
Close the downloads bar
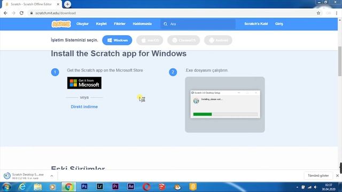coord(337,175)
